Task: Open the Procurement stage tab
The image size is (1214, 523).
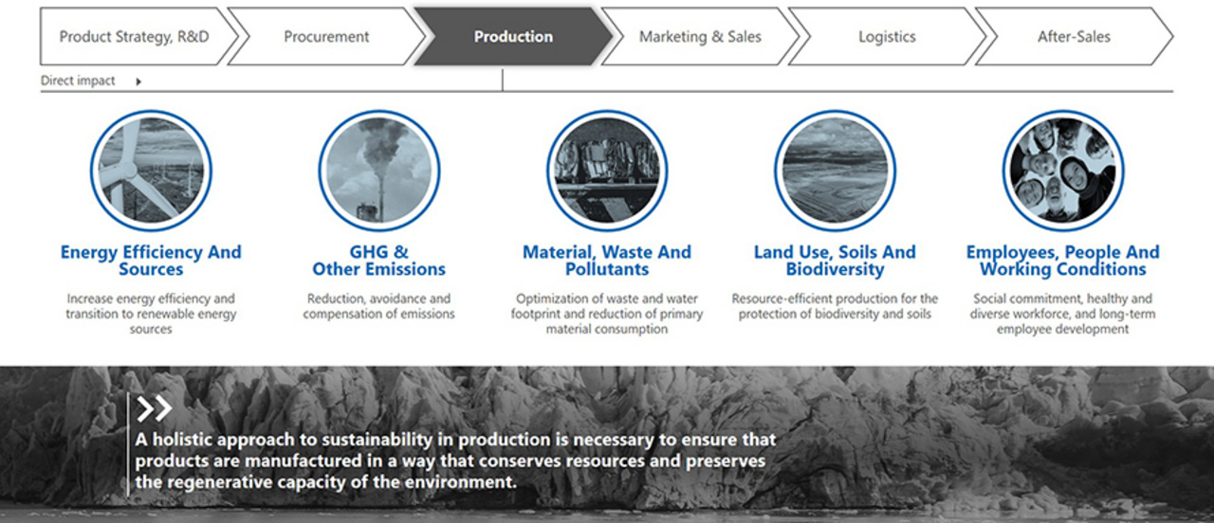Action: click(x=326, y=37)
